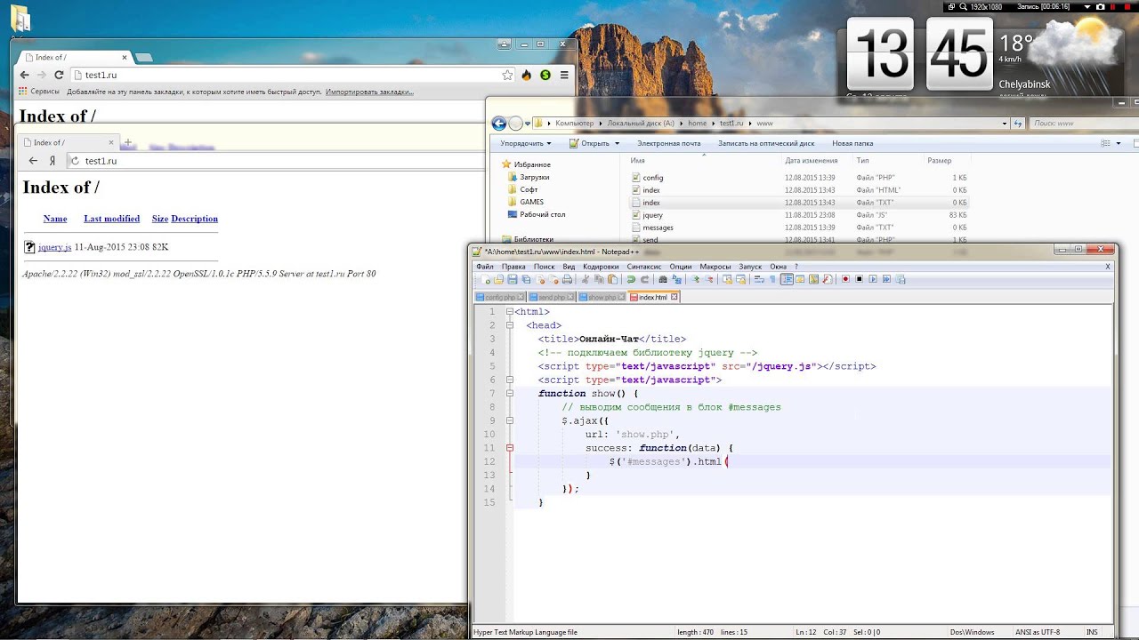Click Save All icon in Notepad++ toolbar
Viewport: 1139px width, 640px height.
[x=526, y=279]
